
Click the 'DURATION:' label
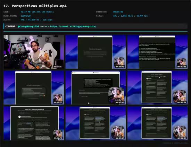[101, 12]
